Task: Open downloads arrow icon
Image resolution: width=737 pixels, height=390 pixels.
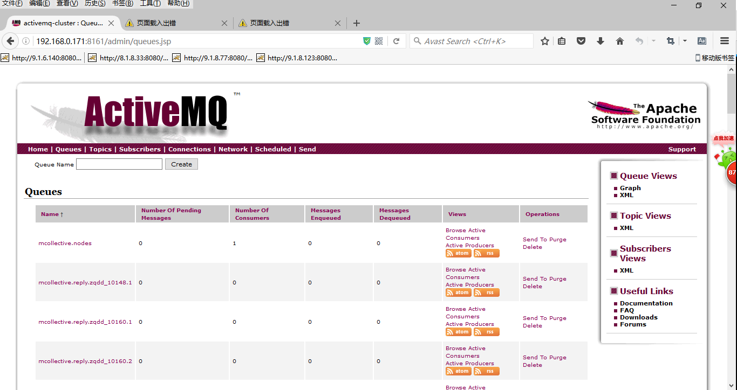Action: click(x=600, y=41)
